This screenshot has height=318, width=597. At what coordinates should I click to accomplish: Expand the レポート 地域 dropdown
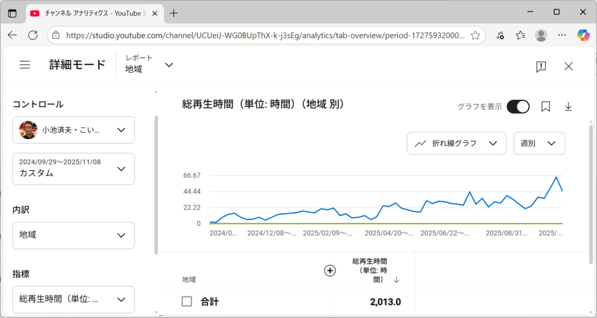pos(150,65)
